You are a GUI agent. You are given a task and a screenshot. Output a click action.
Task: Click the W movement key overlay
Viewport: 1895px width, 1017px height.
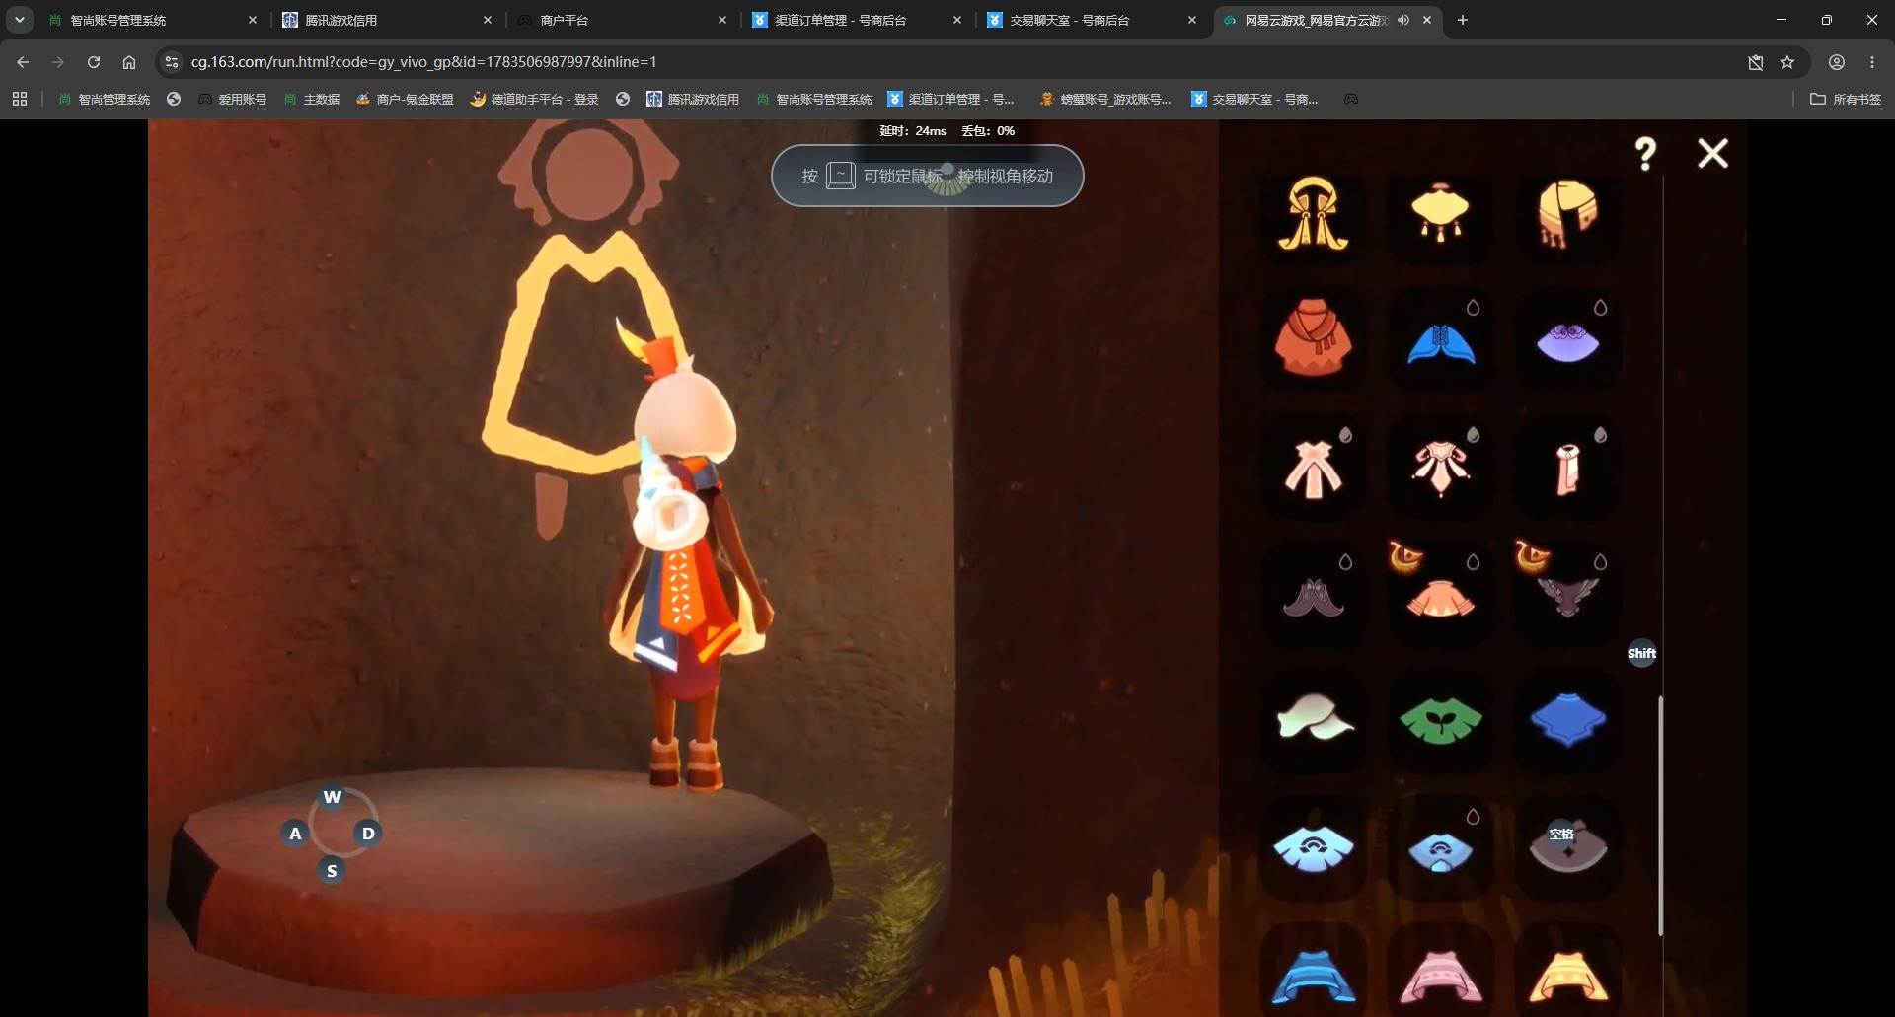[x=332, y=797]
